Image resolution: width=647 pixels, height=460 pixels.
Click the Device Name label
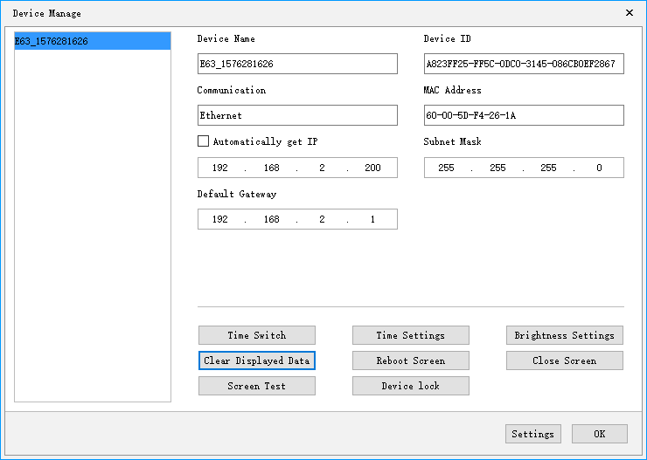(226, 38)
